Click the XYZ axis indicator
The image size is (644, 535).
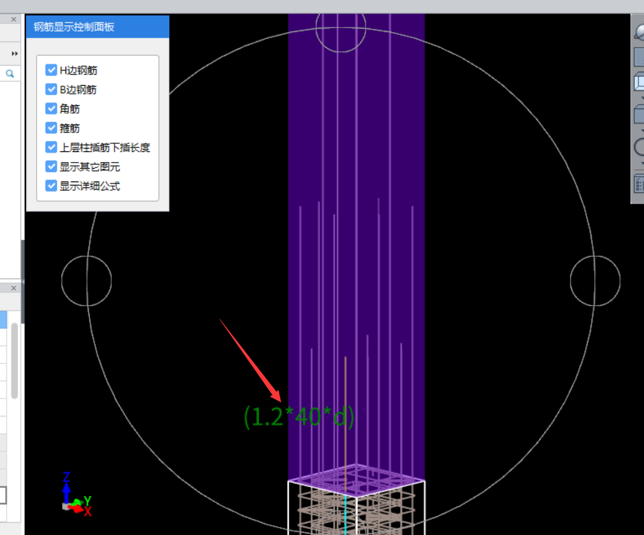pyautogui.click(x=75, y=494)
